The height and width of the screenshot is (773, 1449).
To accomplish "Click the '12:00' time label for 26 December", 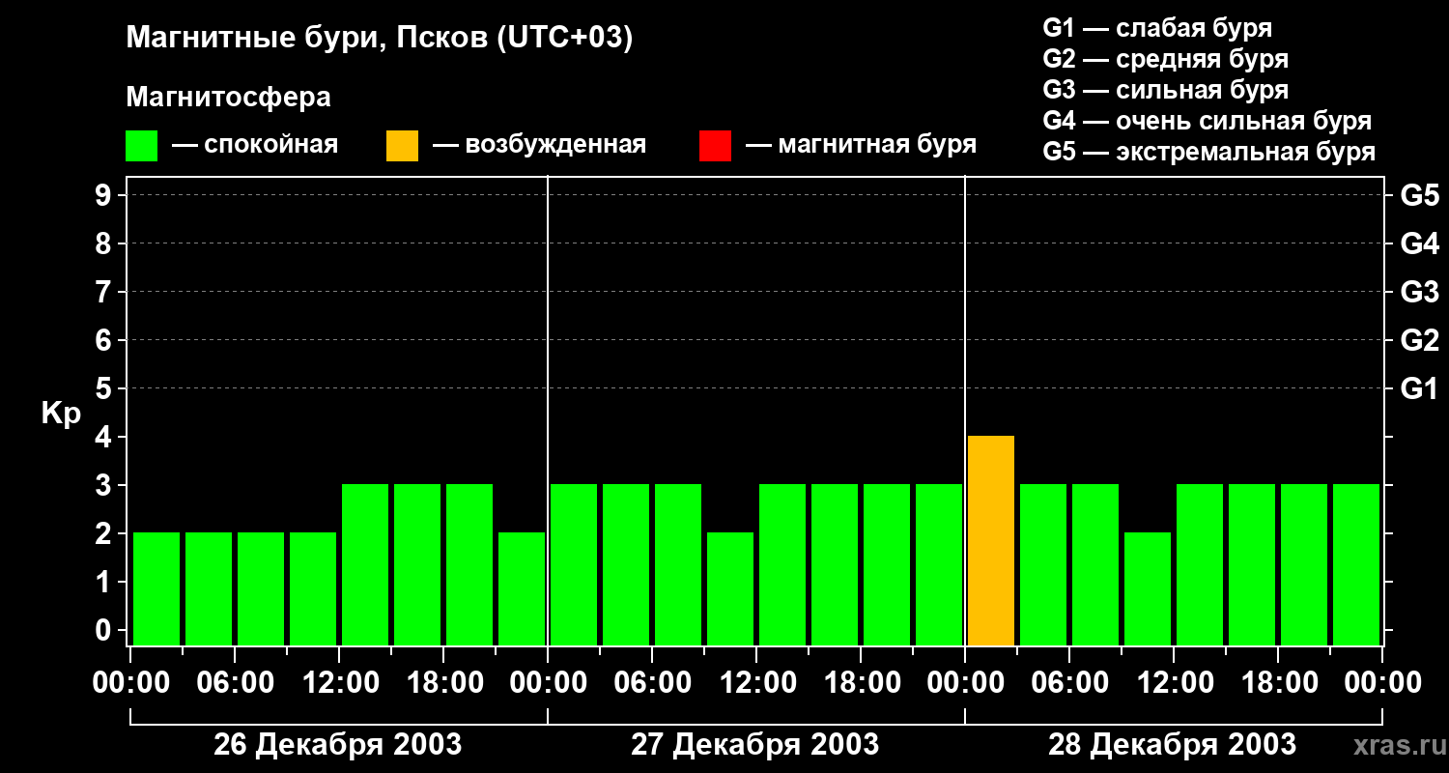I will (x=339, y=683).
